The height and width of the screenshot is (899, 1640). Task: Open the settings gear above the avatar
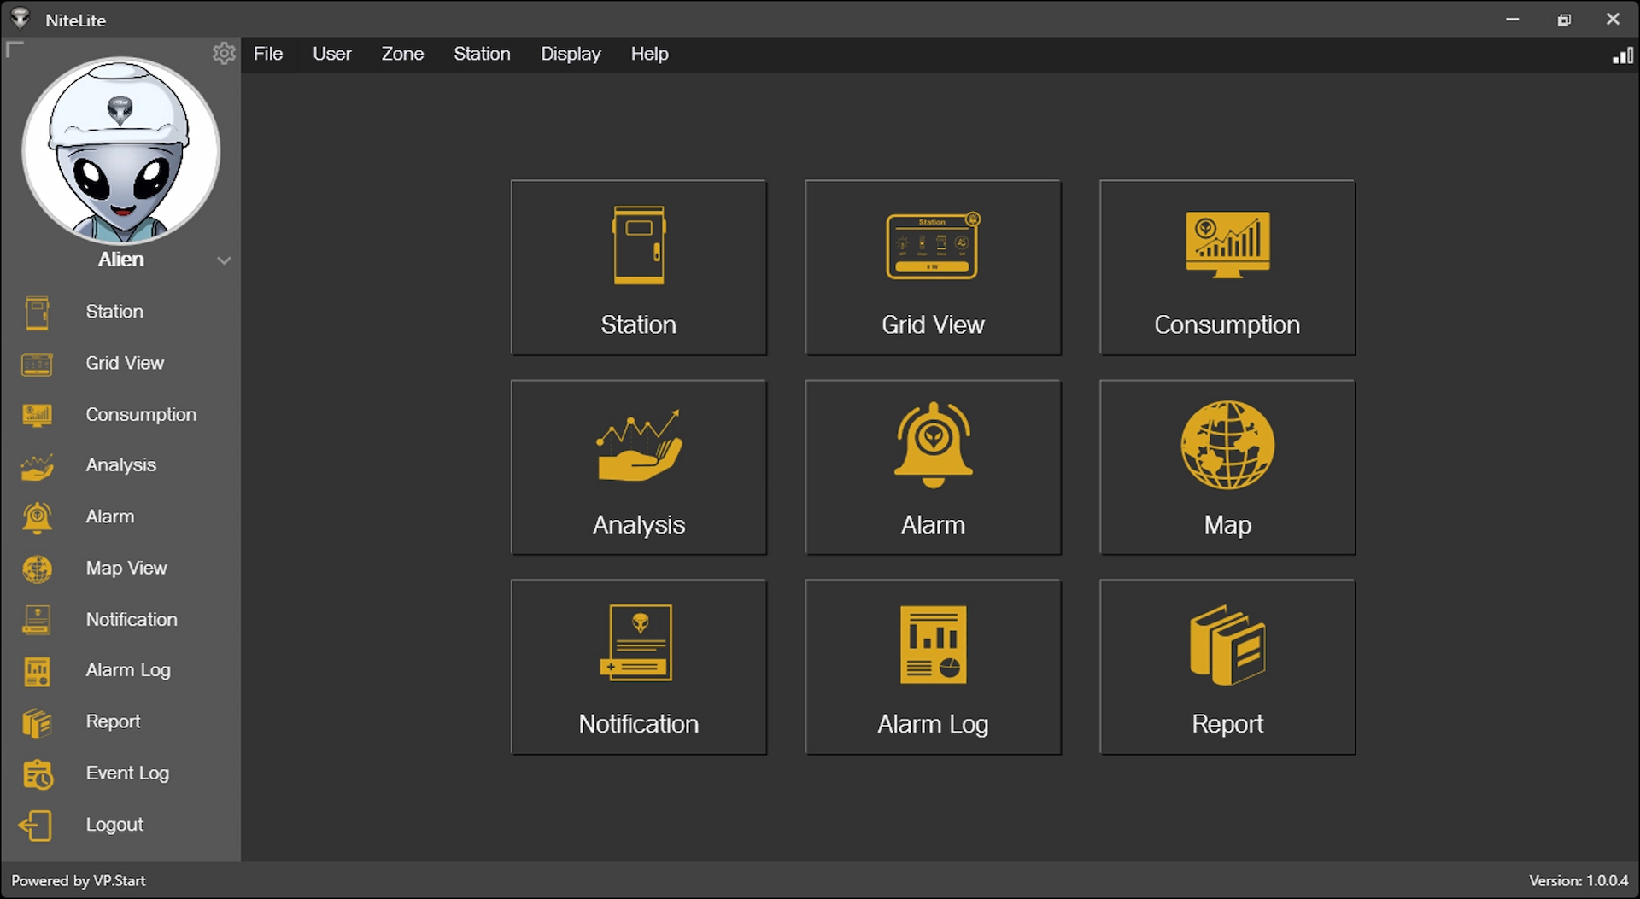click(x=224, y=53)
